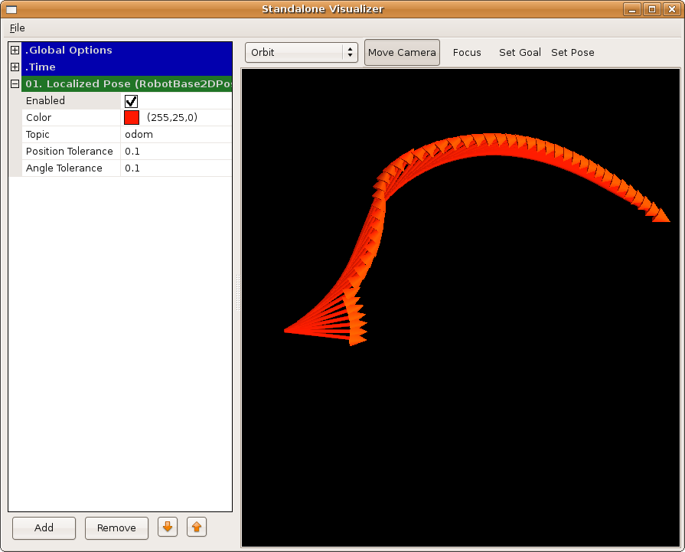This screenshot has height=552, width=685.
Task: Open the Orbit camera type dropdown
Action: point(302,52)
